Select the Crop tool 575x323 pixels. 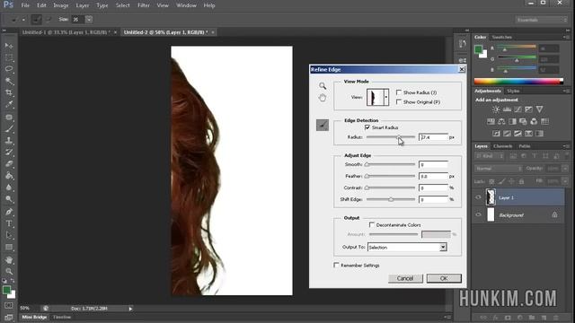pyautogui.click(x=9, y=92)
